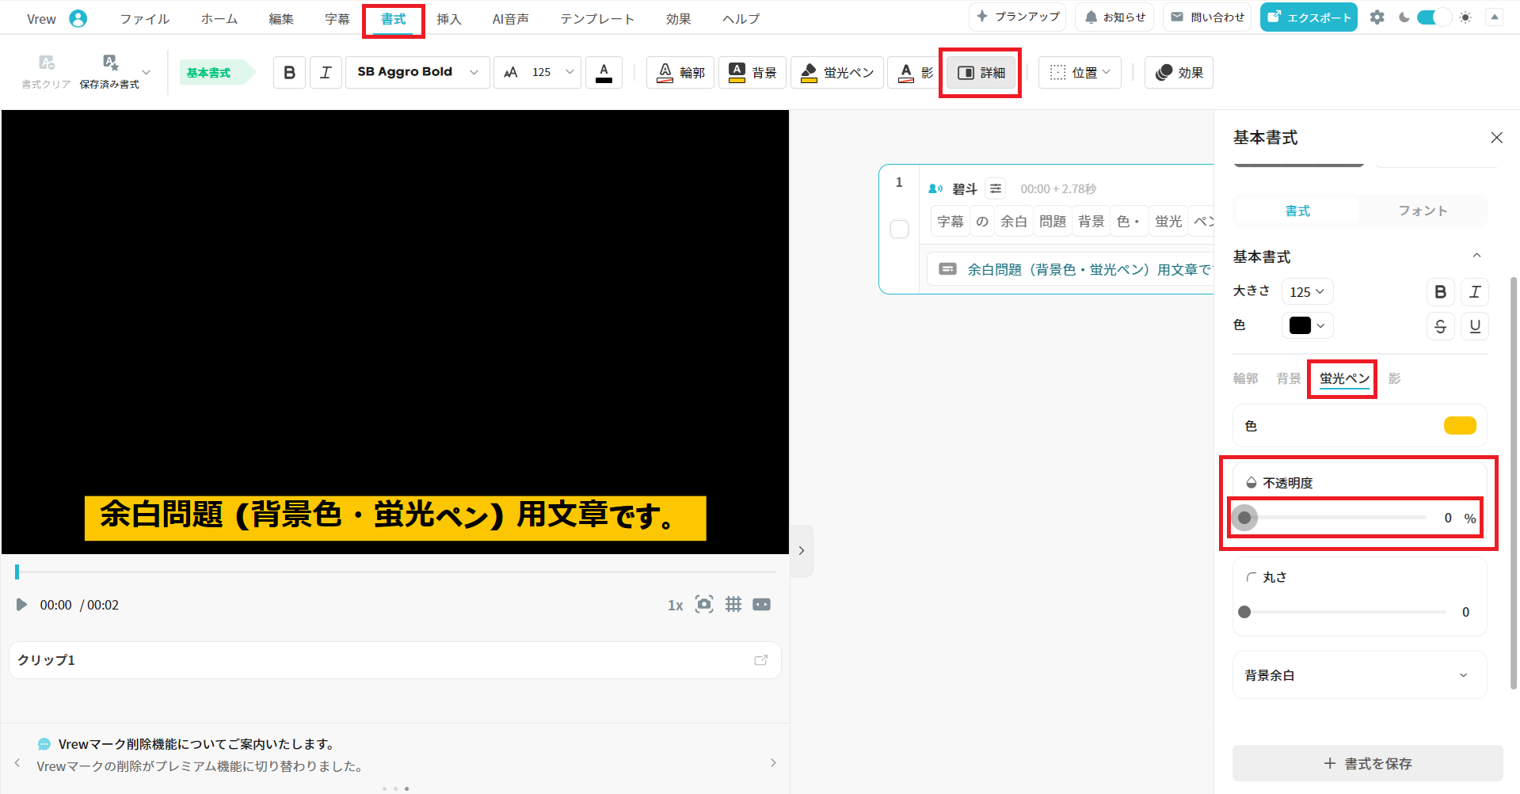Open the 編集 menu

point(281,19)
